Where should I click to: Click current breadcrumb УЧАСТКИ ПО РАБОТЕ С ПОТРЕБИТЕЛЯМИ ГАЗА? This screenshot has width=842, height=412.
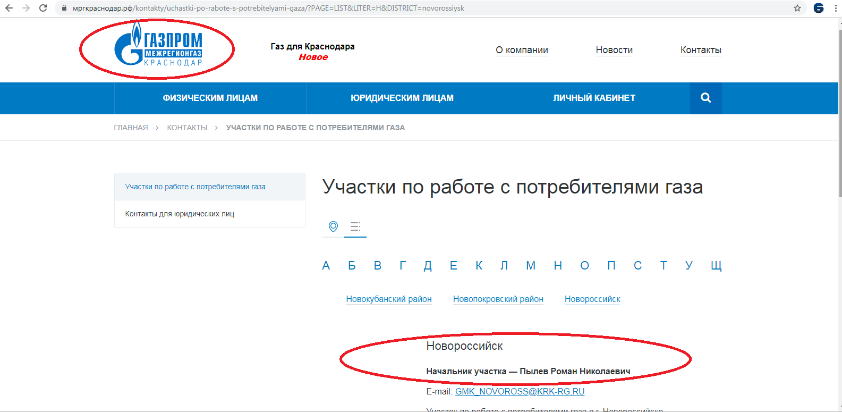[x=316, y=128]
